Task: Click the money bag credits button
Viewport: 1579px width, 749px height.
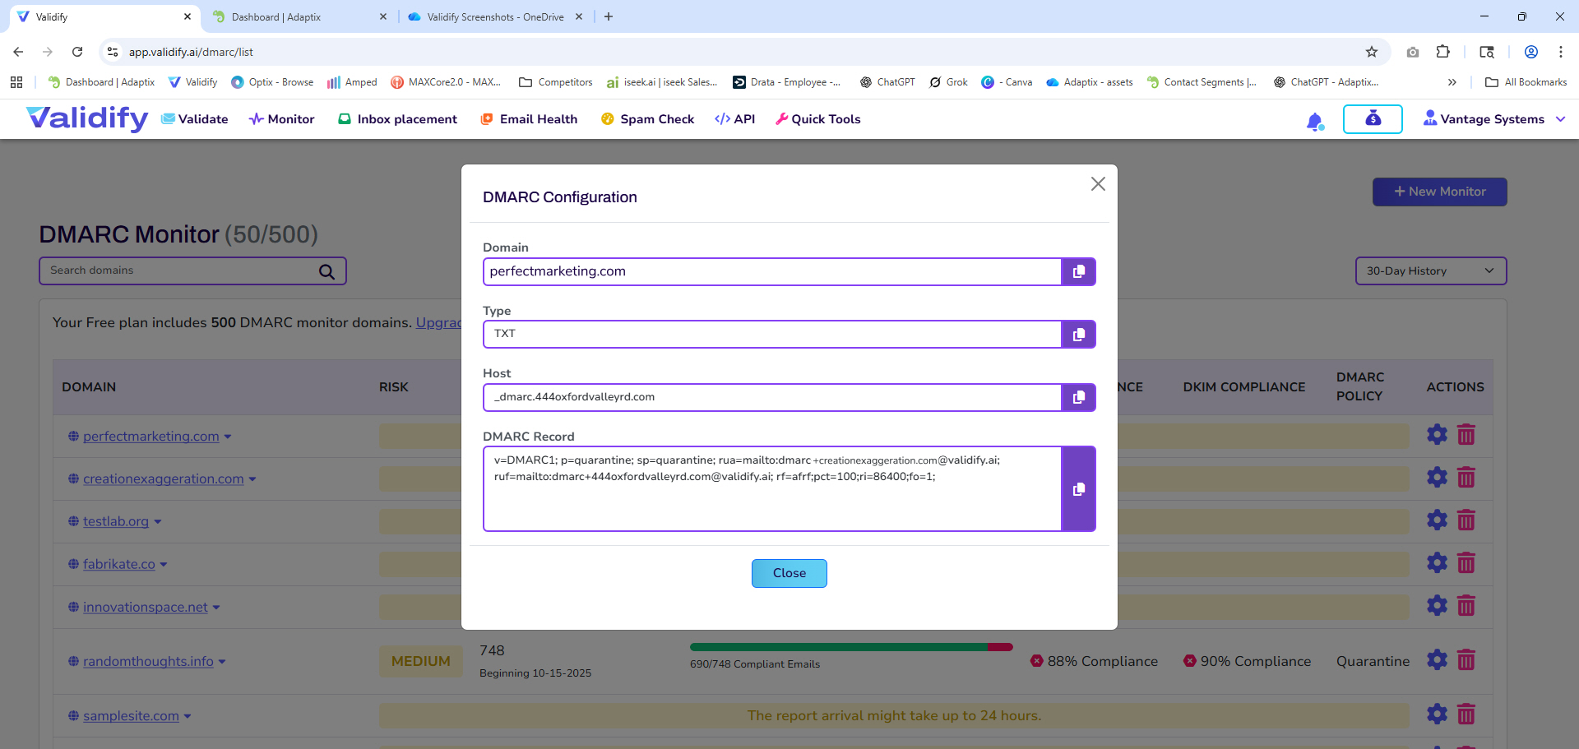Action: click(x=1373, y=119)
